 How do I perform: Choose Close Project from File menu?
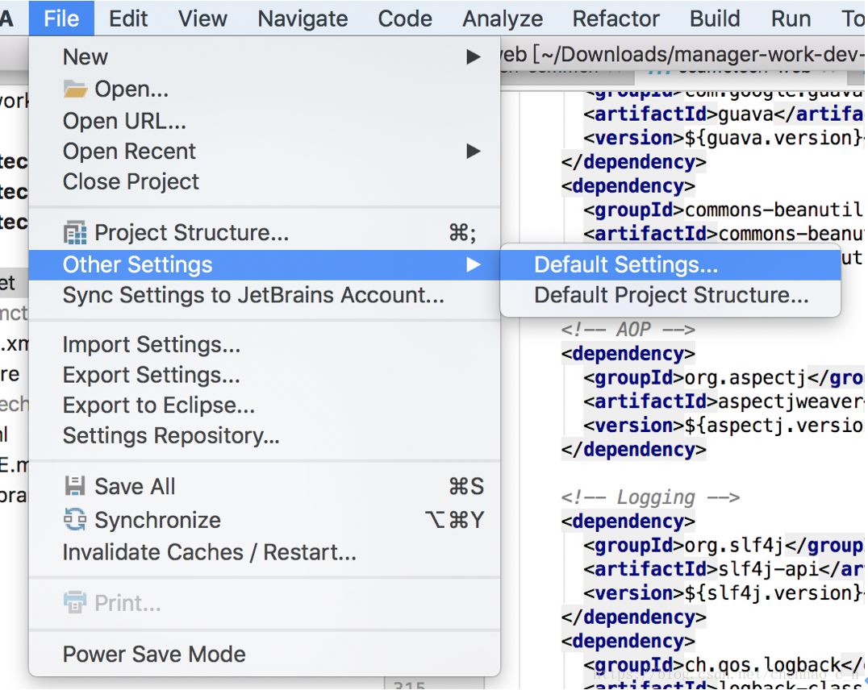131,181
